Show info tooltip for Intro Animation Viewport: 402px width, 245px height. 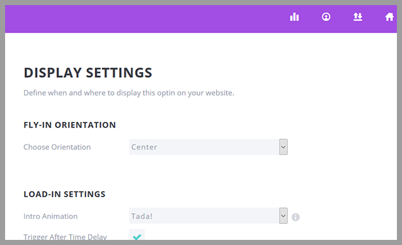295,217
